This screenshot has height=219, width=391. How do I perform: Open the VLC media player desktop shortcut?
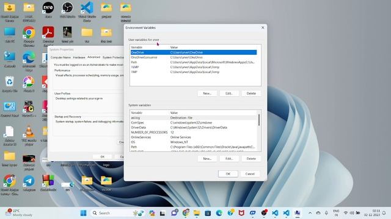pyautogui.click(x=29, y=135)
